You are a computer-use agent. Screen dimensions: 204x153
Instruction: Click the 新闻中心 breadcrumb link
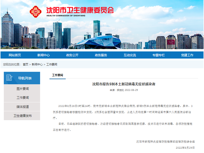[x=37, y=64]
